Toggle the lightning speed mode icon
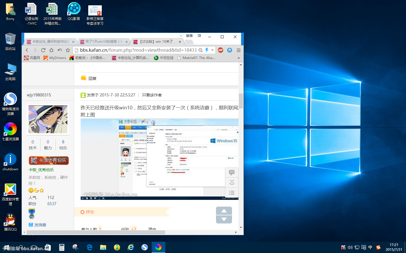406x253 pixels. click(x=207, y=50)
